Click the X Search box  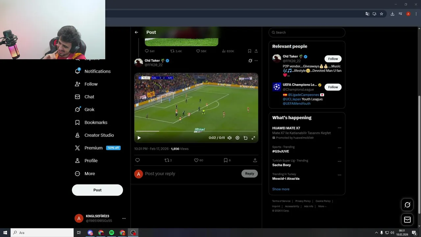coord(307,32)
